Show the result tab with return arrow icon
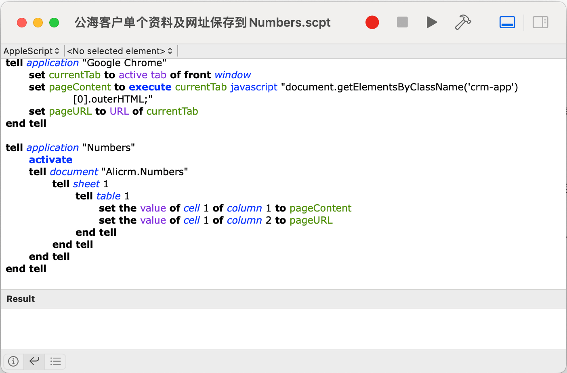 coord(34,361)
